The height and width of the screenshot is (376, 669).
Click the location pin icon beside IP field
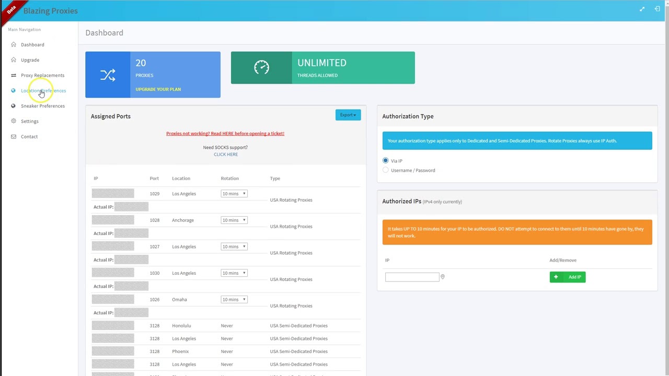coord(443,277)
